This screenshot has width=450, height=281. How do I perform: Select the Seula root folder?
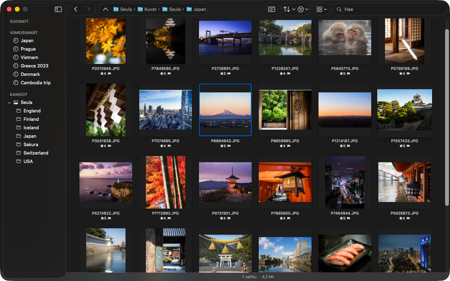click(26, 102)
